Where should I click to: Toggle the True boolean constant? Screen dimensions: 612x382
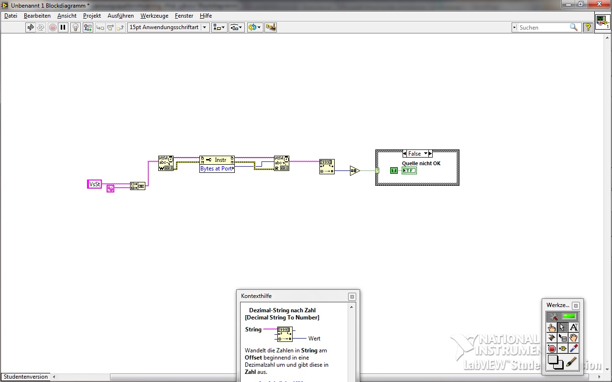point(394,170)
